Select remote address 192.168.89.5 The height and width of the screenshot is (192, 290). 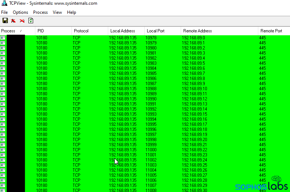(193, 63)
